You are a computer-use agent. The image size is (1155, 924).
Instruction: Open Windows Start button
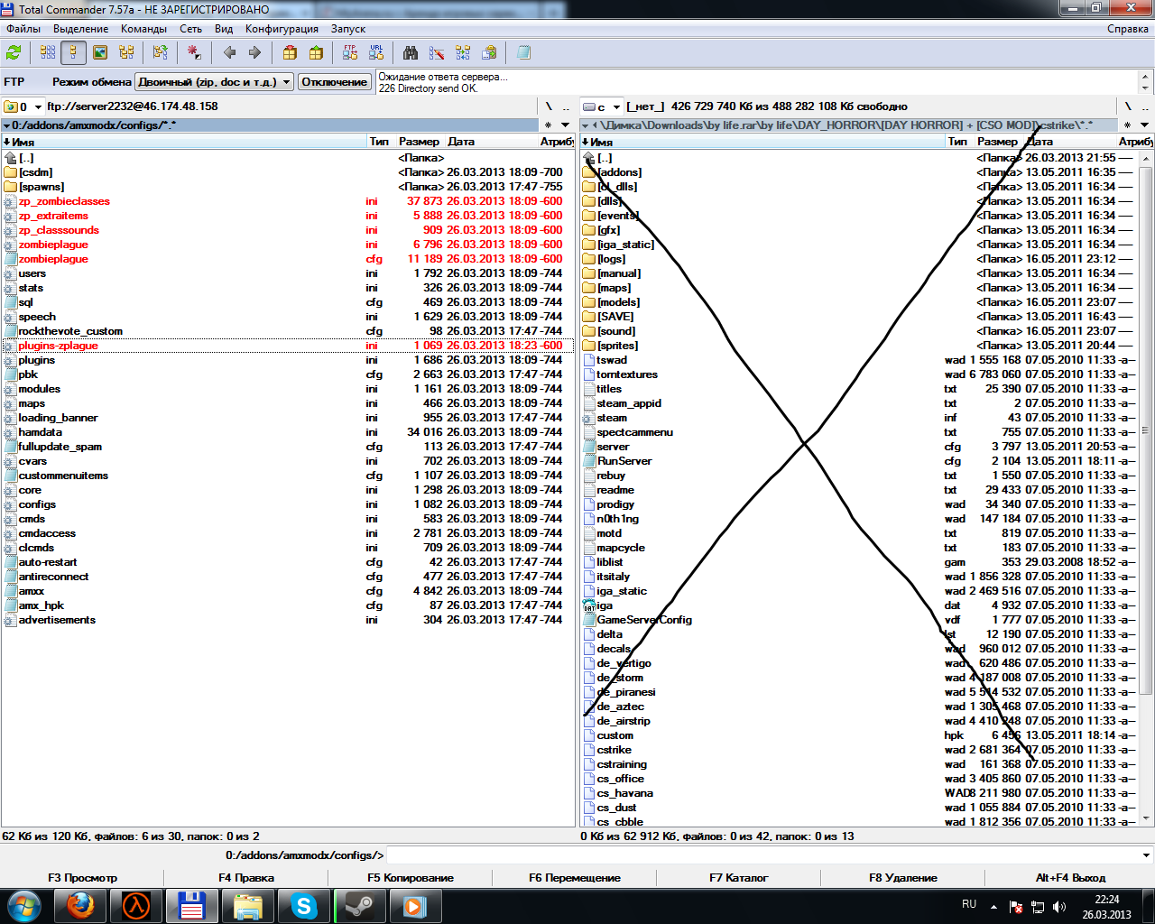(x=24, y=906)
